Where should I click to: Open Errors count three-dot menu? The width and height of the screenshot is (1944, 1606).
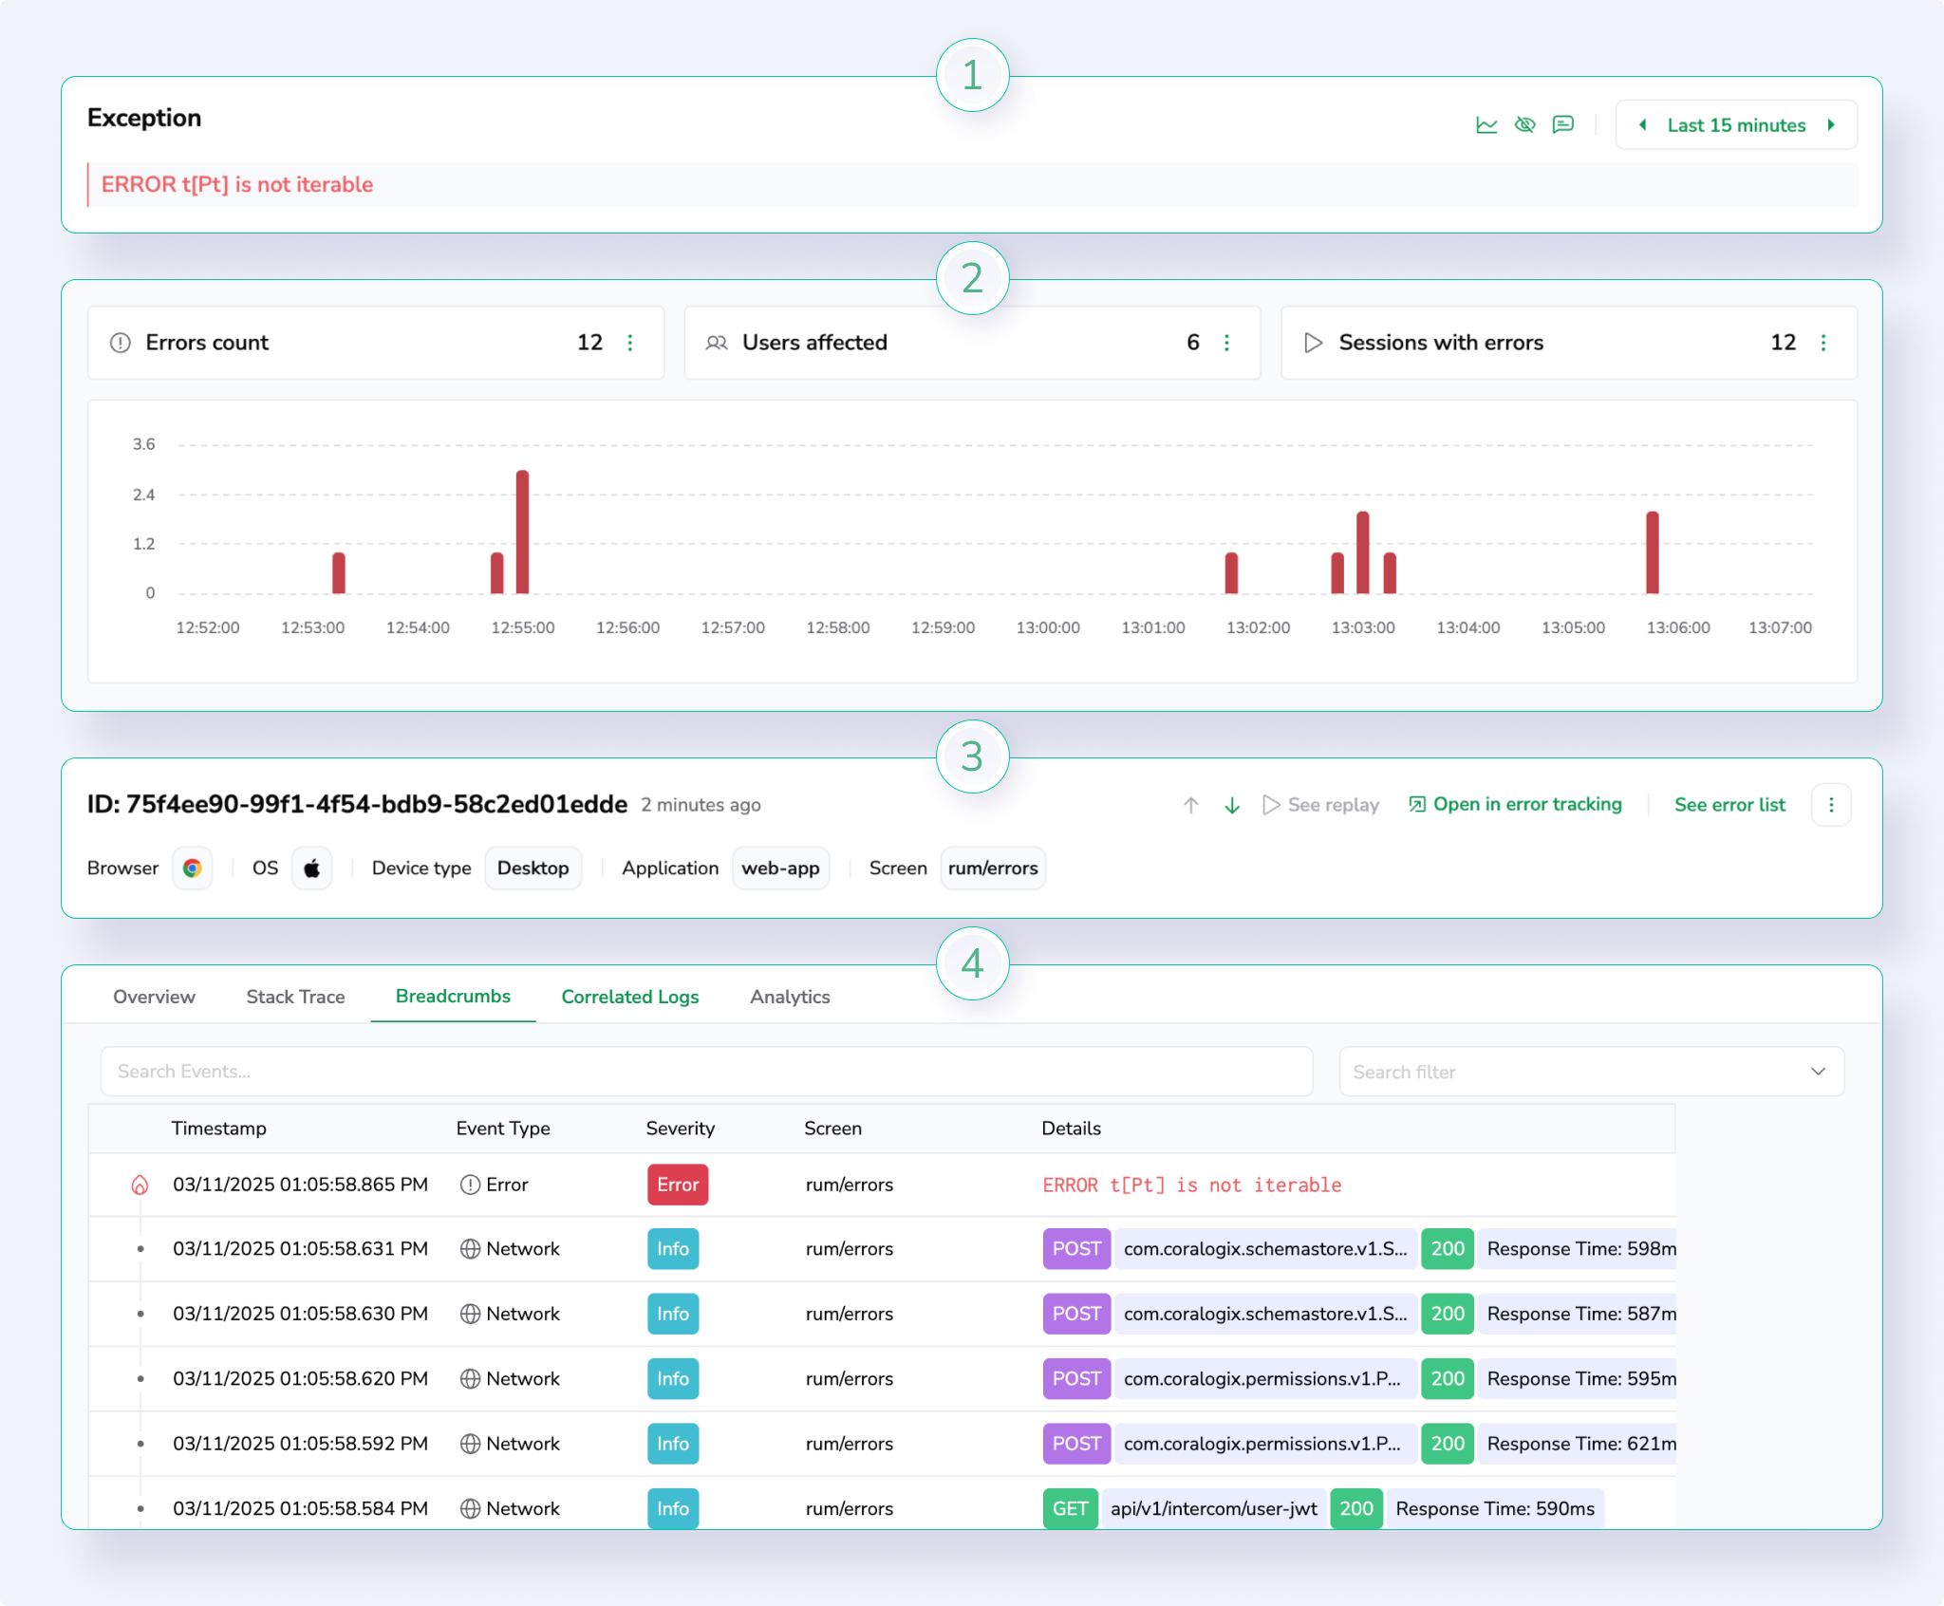click(630, 343)
